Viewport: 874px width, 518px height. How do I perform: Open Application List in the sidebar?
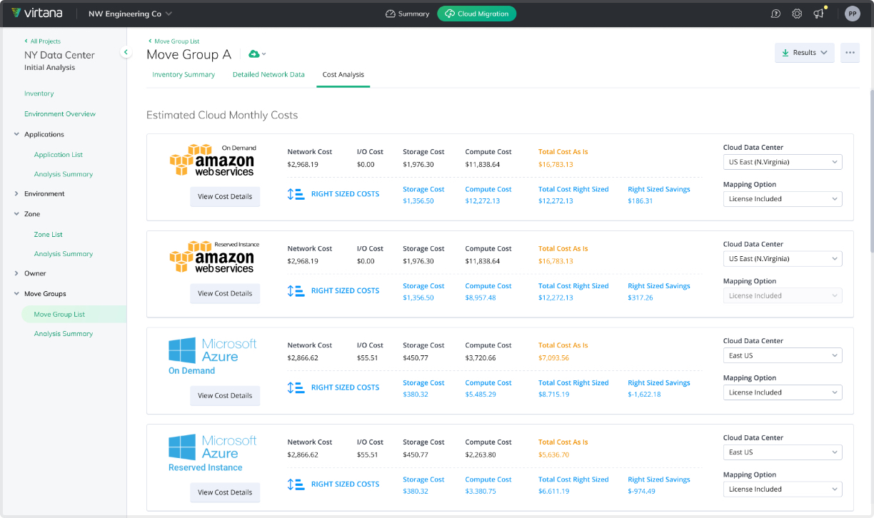point(59,154)
